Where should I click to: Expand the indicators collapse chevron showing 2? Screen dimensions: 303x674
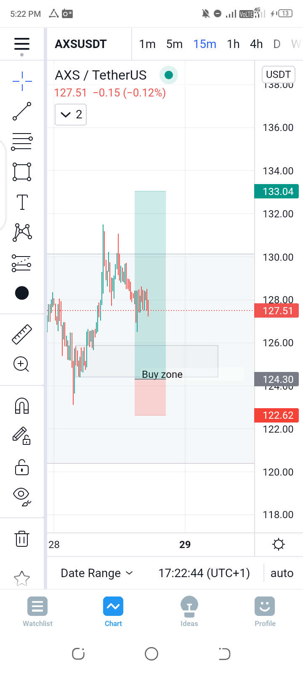(x=71, y=115)
